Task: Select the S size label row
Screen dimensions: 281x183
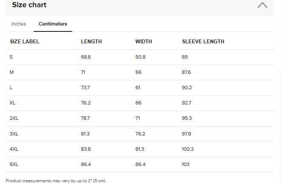Action: click(11, 57)
